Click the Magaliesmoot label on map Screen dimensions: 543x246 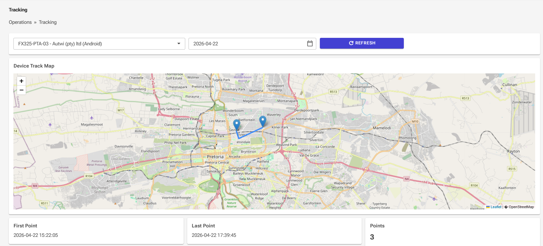click(92, 125)
